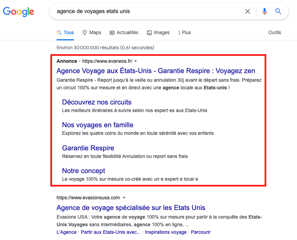Follow the Parcourir sublink

pyautogui.click(x=201, y=232)
